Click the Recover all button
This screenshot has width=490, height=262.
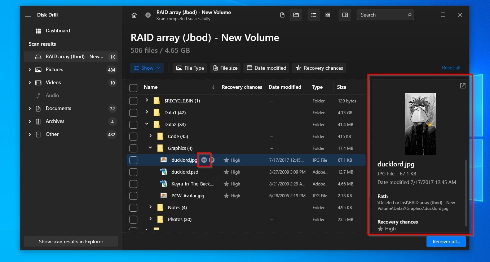pos(446,242)
